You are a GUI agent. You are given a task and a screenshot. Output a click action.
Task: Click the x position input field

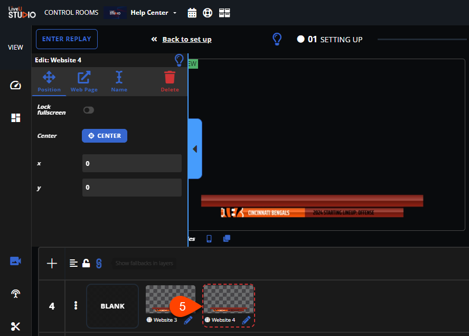pyautogui.click(x=132, y=163)
